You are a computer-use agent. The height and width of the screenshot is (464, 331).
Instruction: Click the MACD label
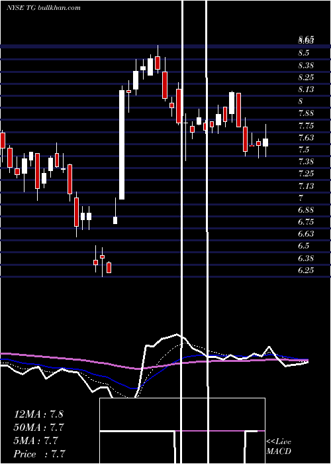pos(279,451)
